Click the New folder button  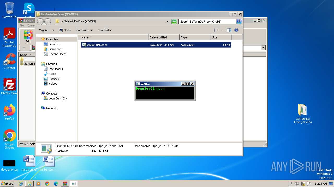(x=104, y=30)
